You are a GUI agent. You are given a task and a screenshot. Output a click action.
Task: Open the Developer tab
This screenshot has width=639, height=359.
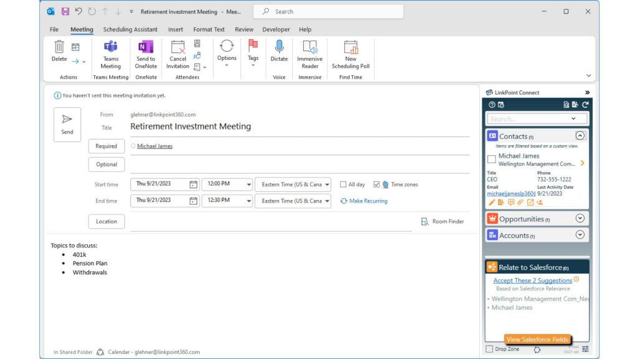click(x=276, y=29)
